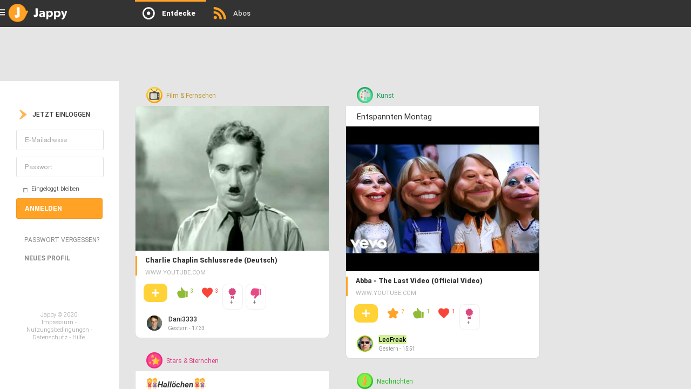Click yellow plus button on Chaplin post
The height and width of the screenshot is (389, 691).
(155, 293)
